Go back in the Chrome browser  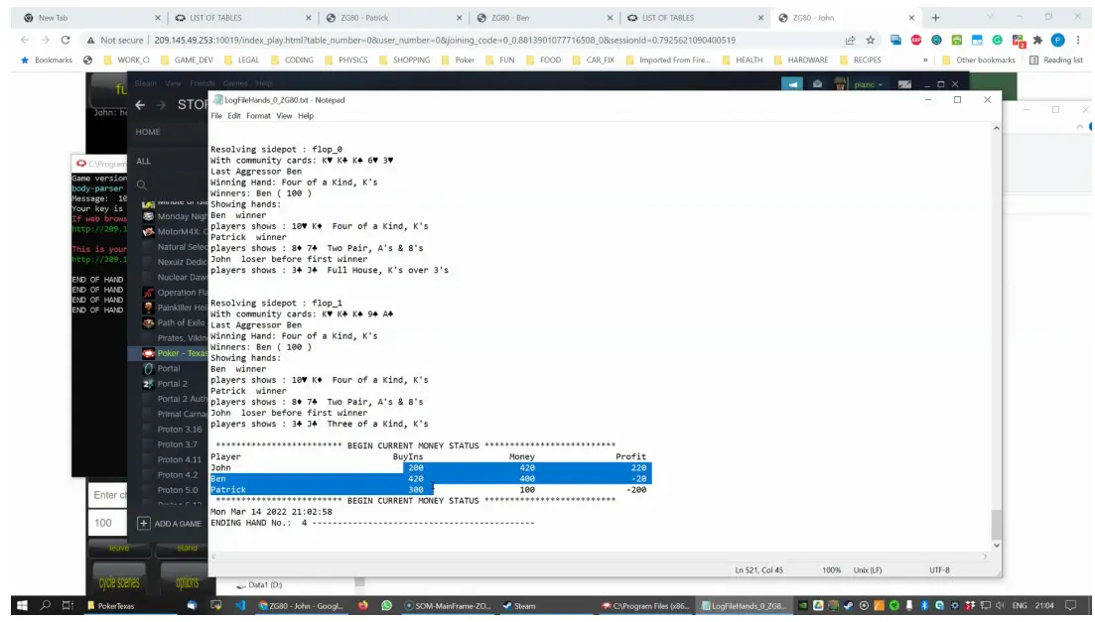click(25, 41)
